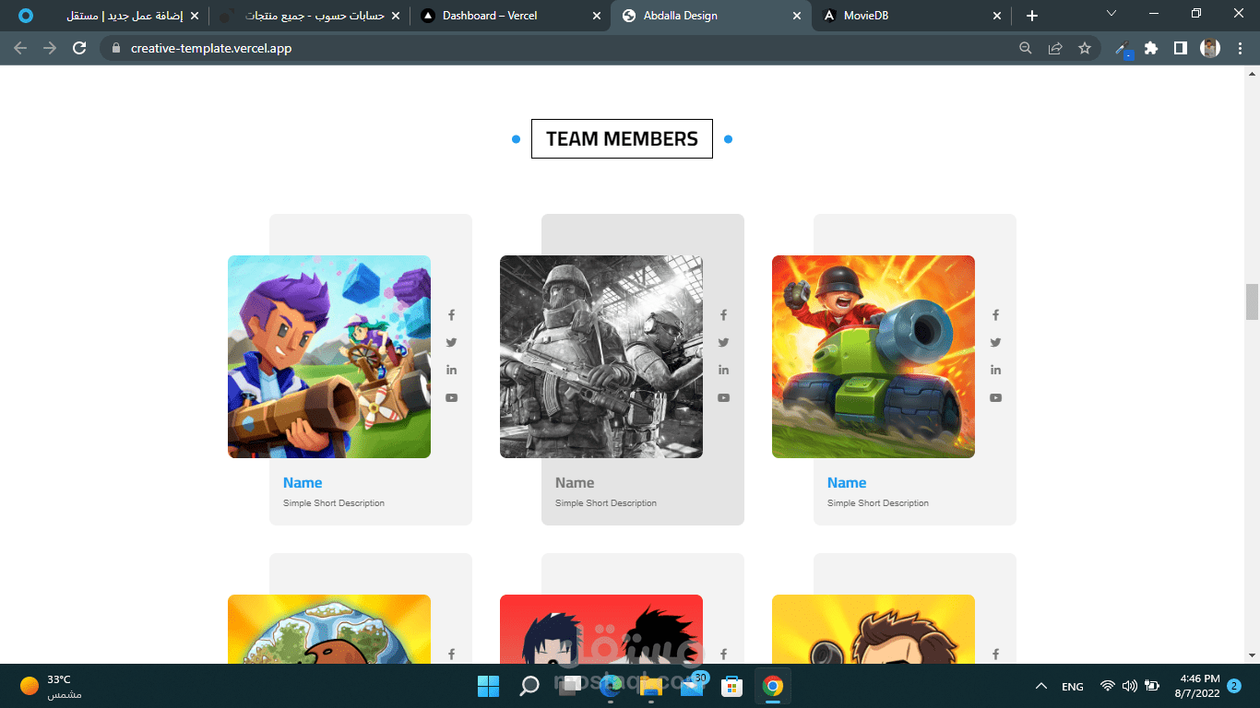Visit LinkedIn icon on green tank card
1260x708 pixels.
tap(995, 371)
